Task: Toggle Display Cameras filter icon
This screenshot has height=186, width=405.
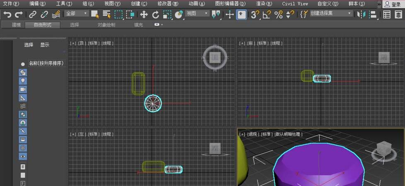Action: (23, 89)
